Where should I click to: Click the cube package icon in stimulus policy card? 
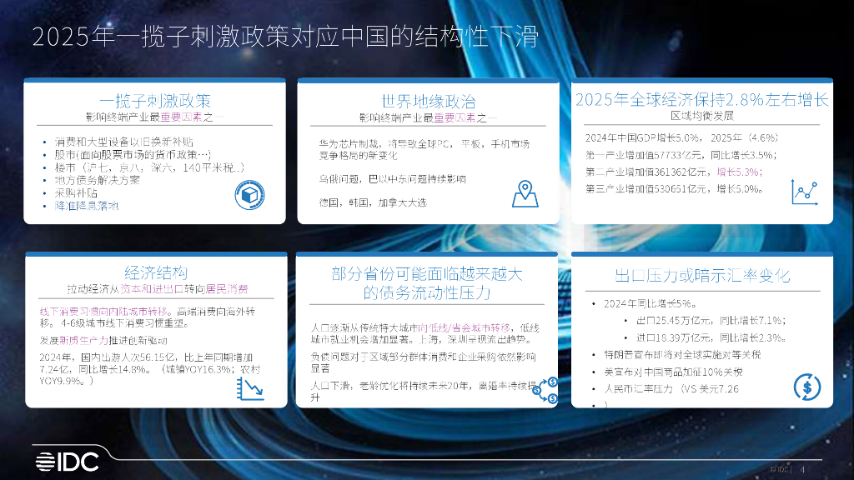click(x=250, y=195)
